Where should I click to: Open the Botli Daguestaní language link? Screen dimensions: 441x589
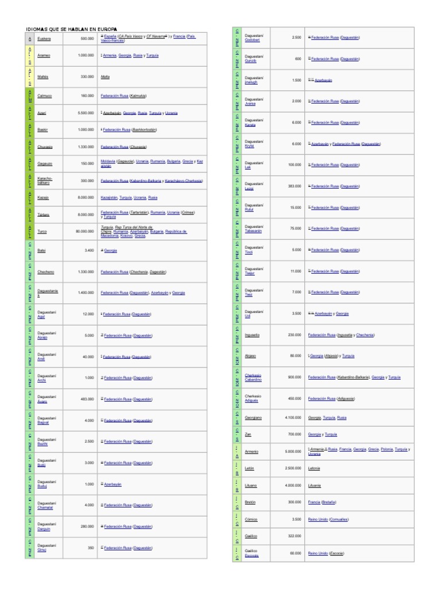point(41,465)
